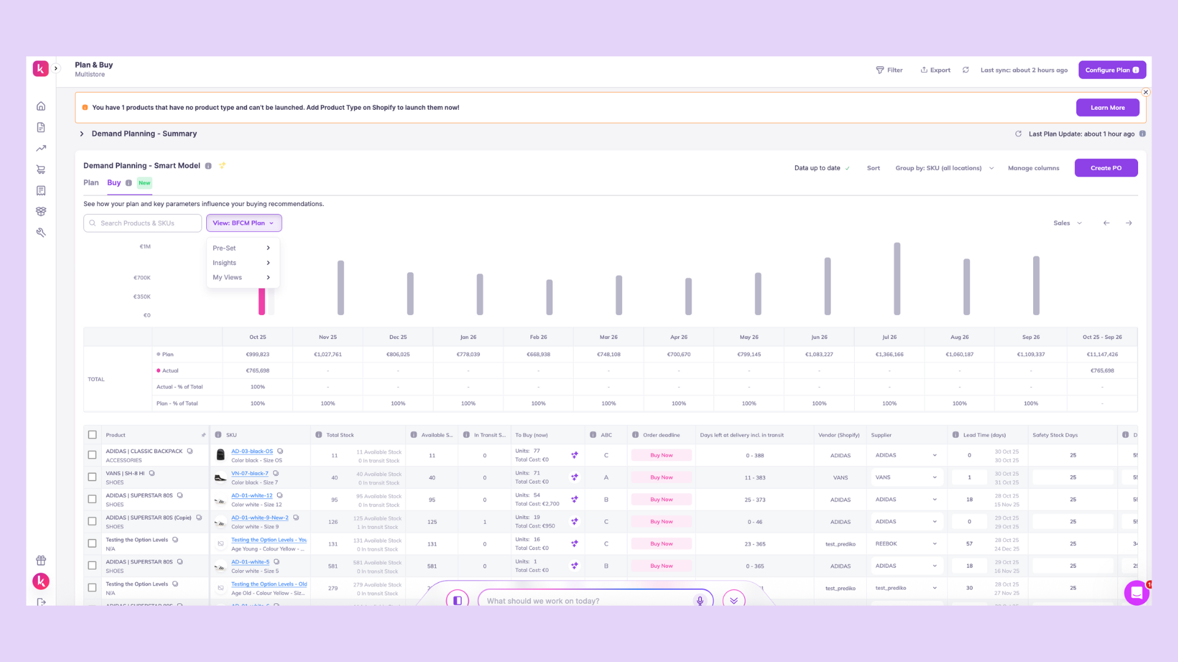This screenshot has width=1178, height=662.
Task: Open the View: BFCM Plan dropdown
Action: (x=244, y=223)
